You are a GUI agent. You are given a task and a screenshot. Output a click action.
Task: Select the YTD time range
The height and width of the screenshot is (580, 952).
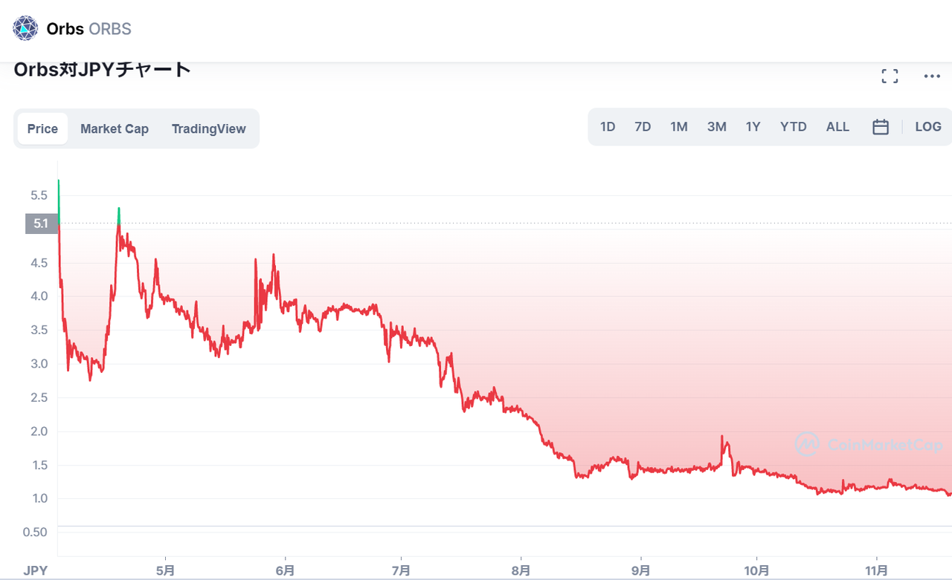794,127
